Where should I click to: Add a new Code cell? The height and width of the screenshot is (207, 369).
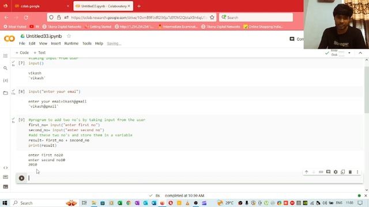point(22,52)
